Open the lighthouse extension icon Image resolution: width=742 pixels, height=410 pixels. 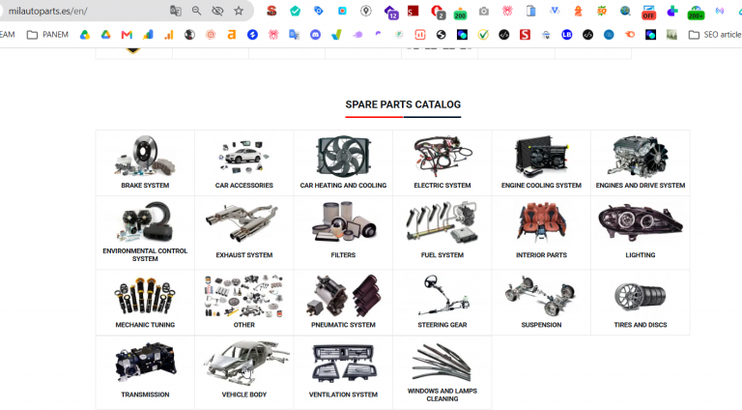[x=578, y=11]
